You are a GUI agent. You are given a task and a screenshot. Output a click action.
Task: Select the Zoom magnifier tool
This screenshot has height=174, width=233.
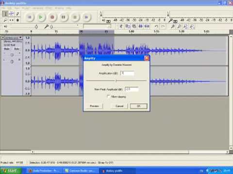click(5, 20)
